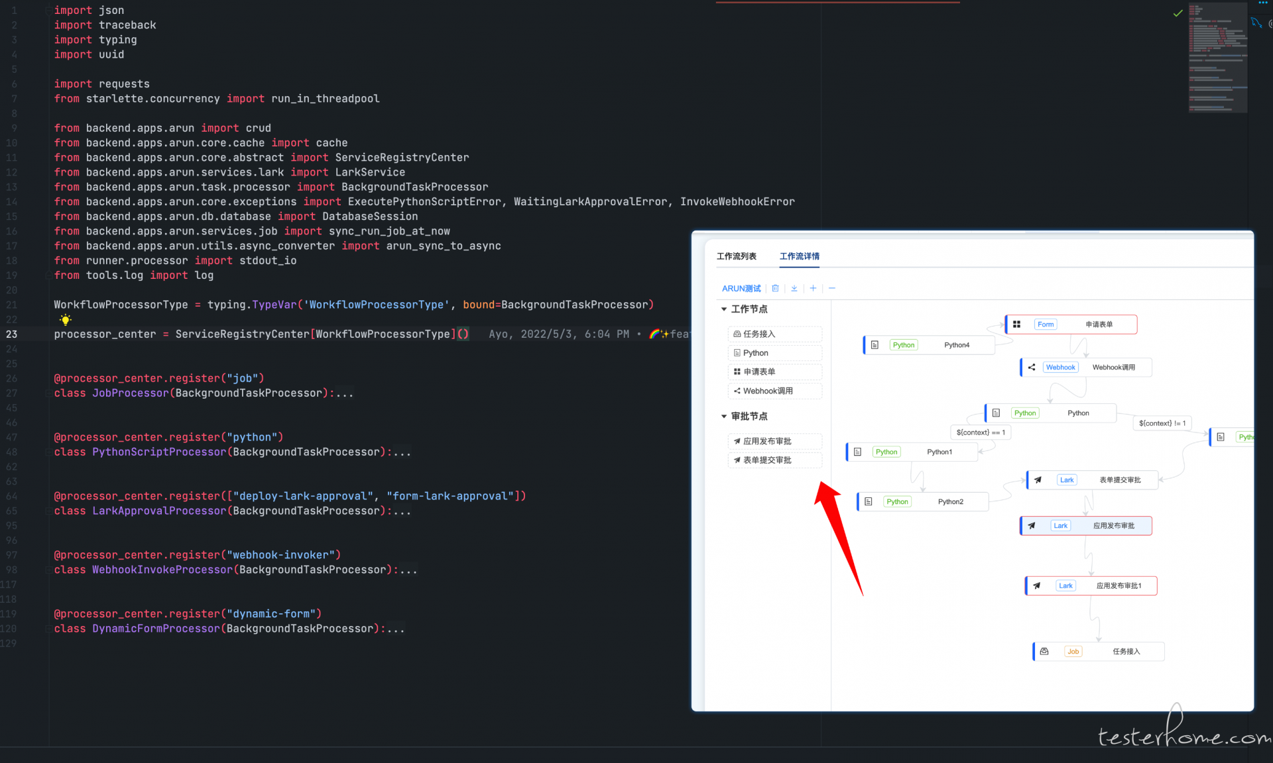The width and height of the screenshot is (1273, 763).
Task: Select the 表单提交审批 item in 审批节点 palette
Action: pyautogui.click(x=774, y=460)
